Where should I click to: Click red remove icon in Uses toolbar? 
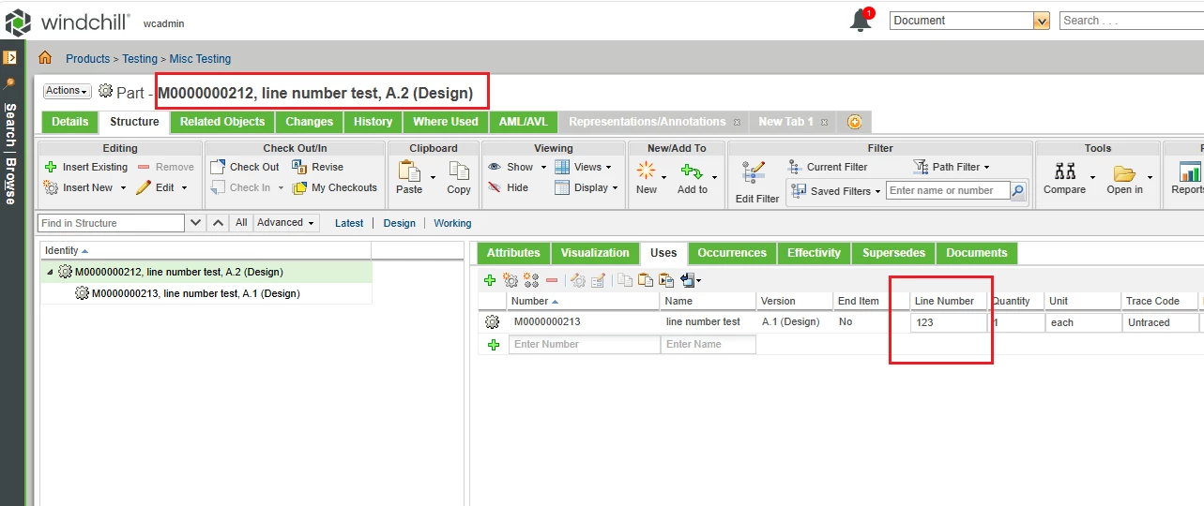click(x=552, y=280)
